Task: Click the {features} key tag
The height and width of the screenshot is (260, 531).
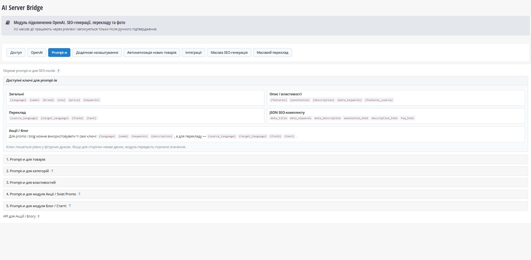Action: (x=279, y=100)
